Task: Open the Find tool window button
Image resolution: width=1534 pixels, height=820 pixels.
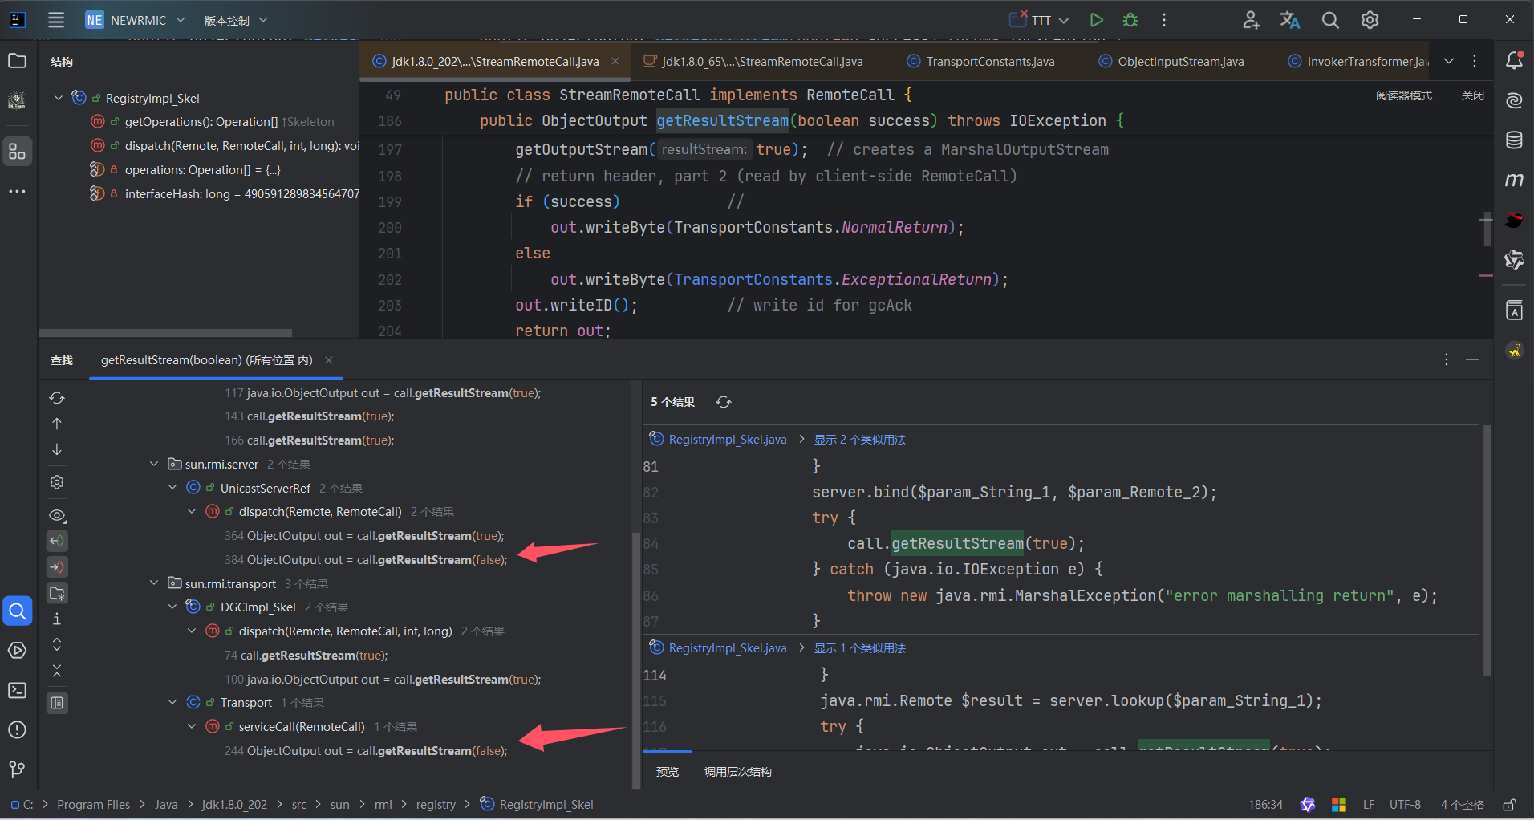Action: (17, 611)
